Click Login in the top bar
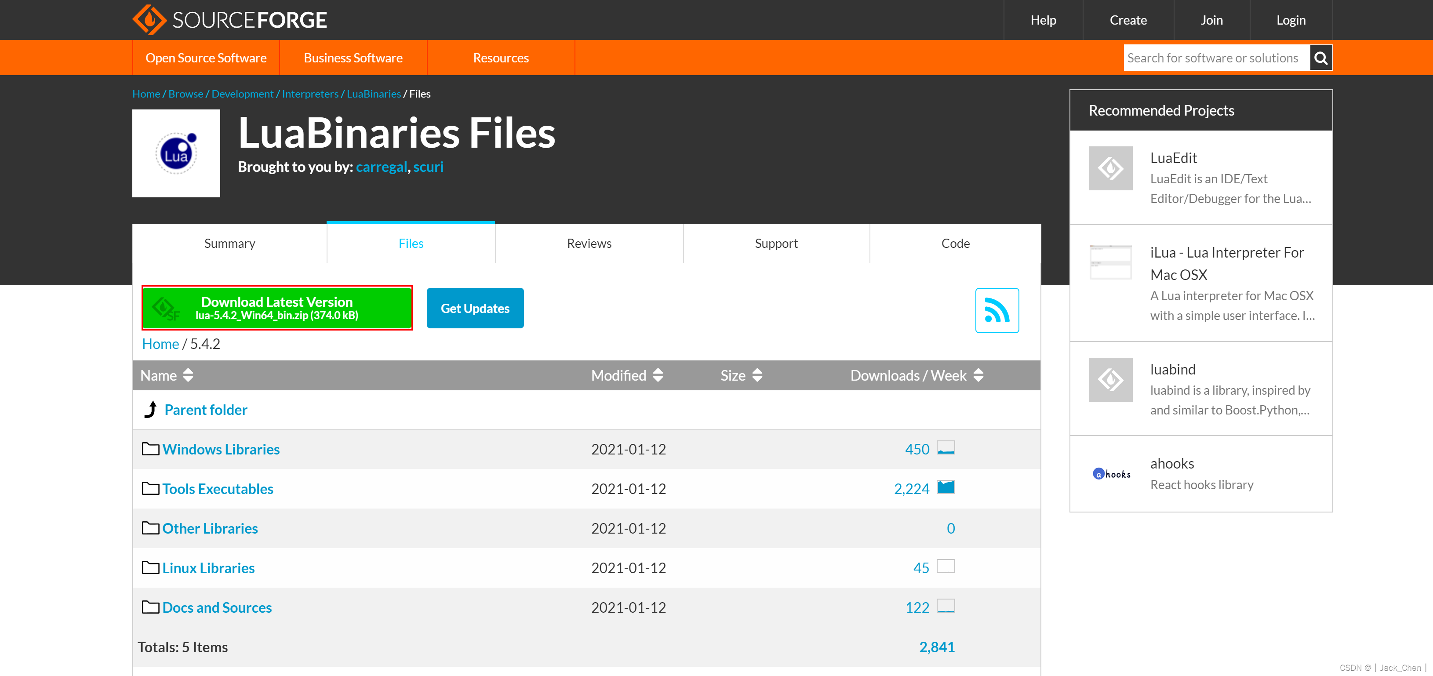The image size is (1433, 676). pyautogui.click(x=1291, y=20)
